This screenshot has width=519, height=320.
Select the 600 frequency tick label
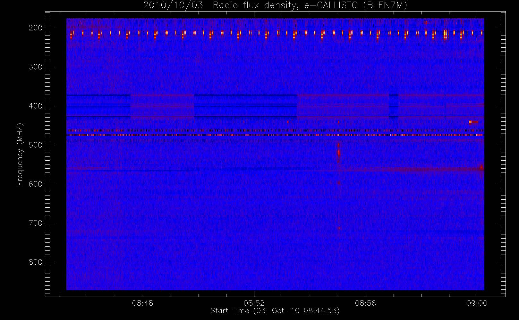tap(36, 184)
